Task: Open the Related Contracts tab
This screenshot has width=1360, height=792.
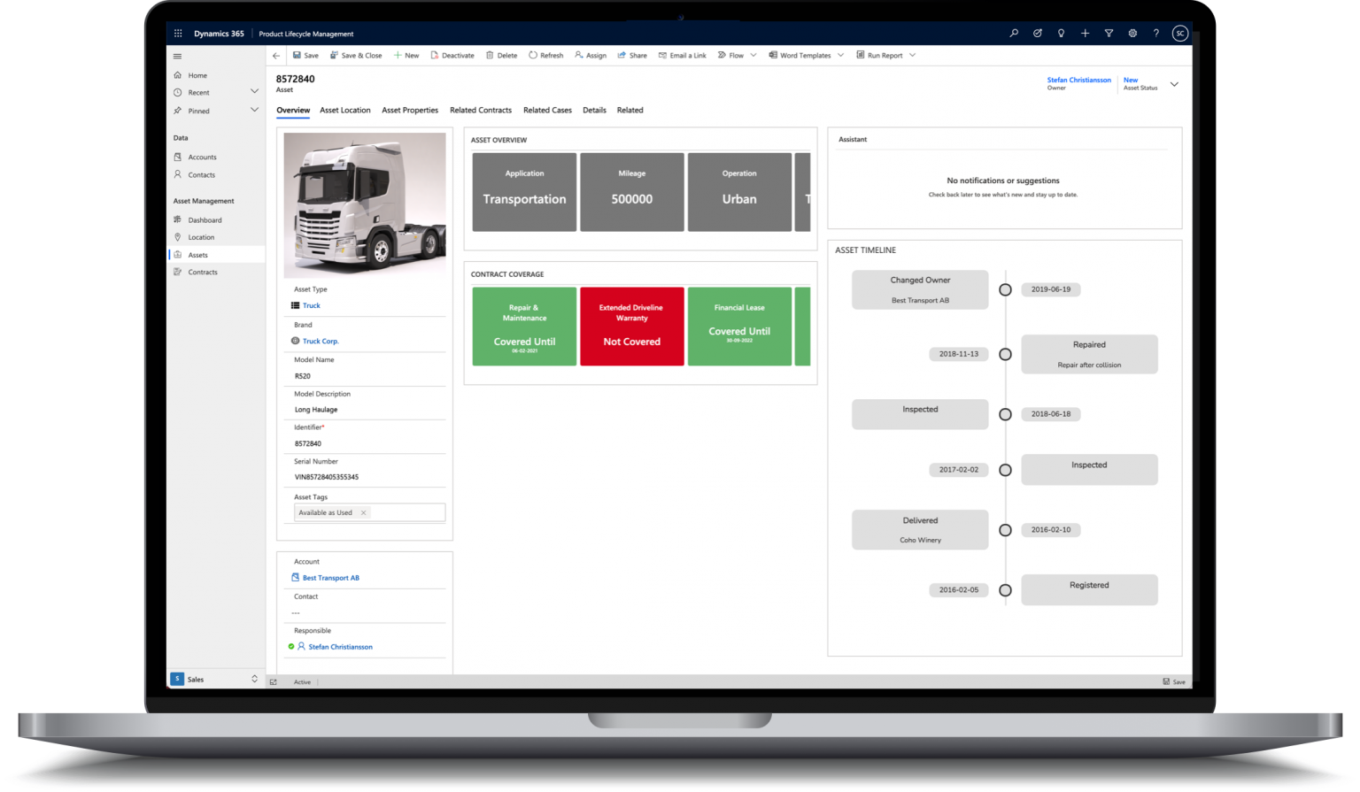Action: 481,111
